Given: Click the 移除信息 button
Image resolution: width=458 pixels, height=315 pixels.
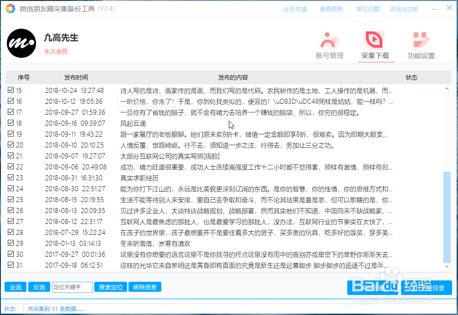Looking at the screenshot, I should (145, 287).
